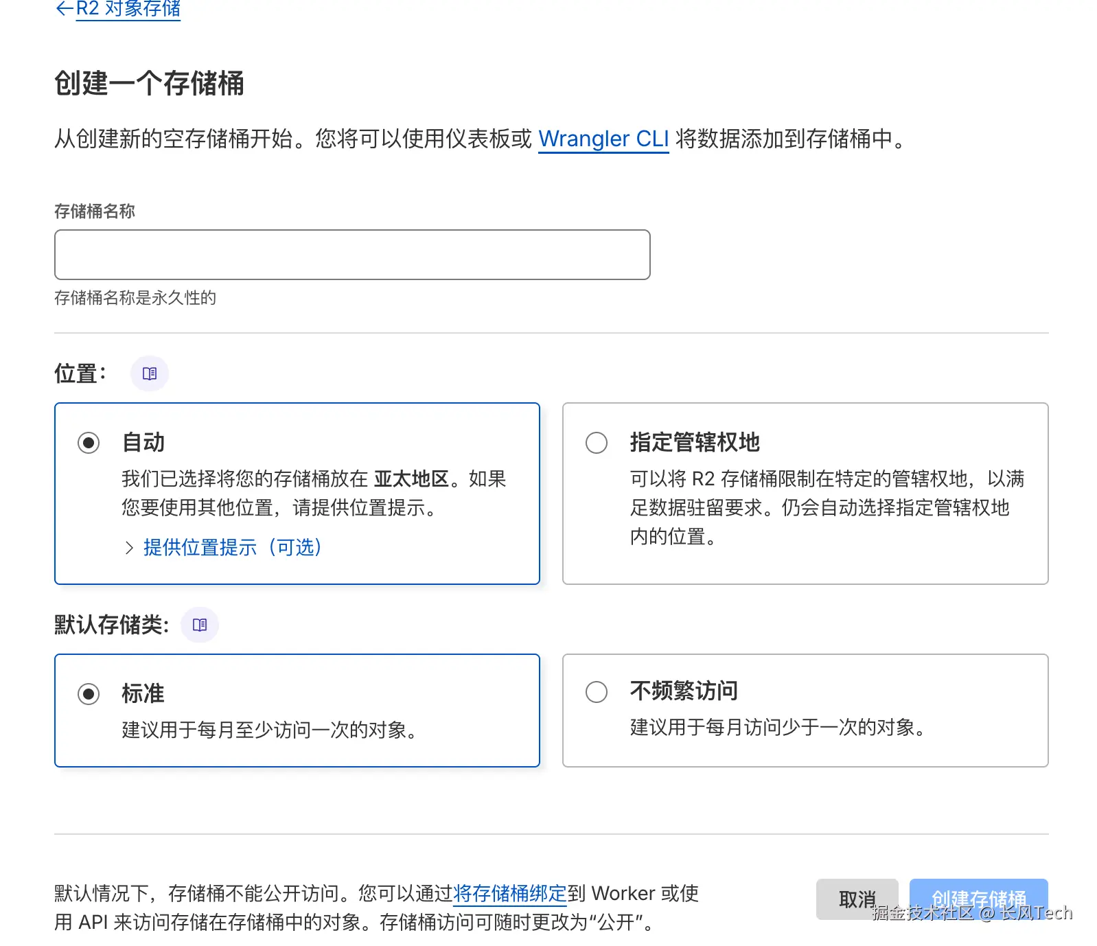
Task: Click the 提供位置提示（可选）link text
Action: 232,547
